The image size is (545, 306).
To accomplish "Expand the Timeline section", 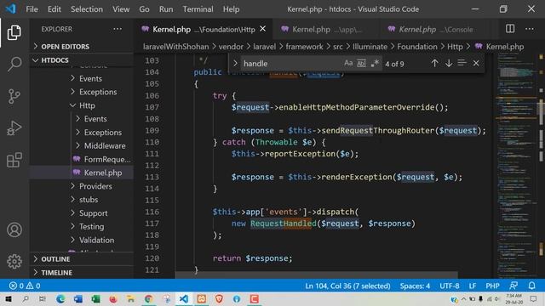I will tap(82, 273).
